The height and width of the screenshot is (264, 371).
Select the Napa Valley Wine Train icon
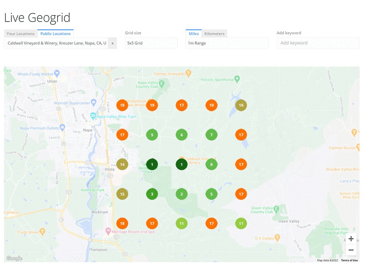coord(93,116)
